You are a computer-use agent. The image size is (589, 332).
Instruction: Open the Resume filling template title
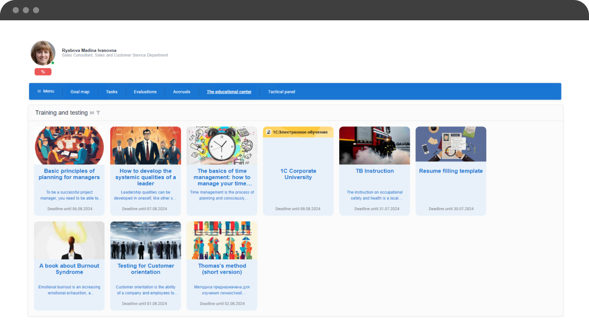pyautogui.click(x=451, y=171)
